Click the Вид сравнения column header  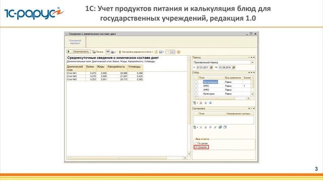click(x=233, y=78)
